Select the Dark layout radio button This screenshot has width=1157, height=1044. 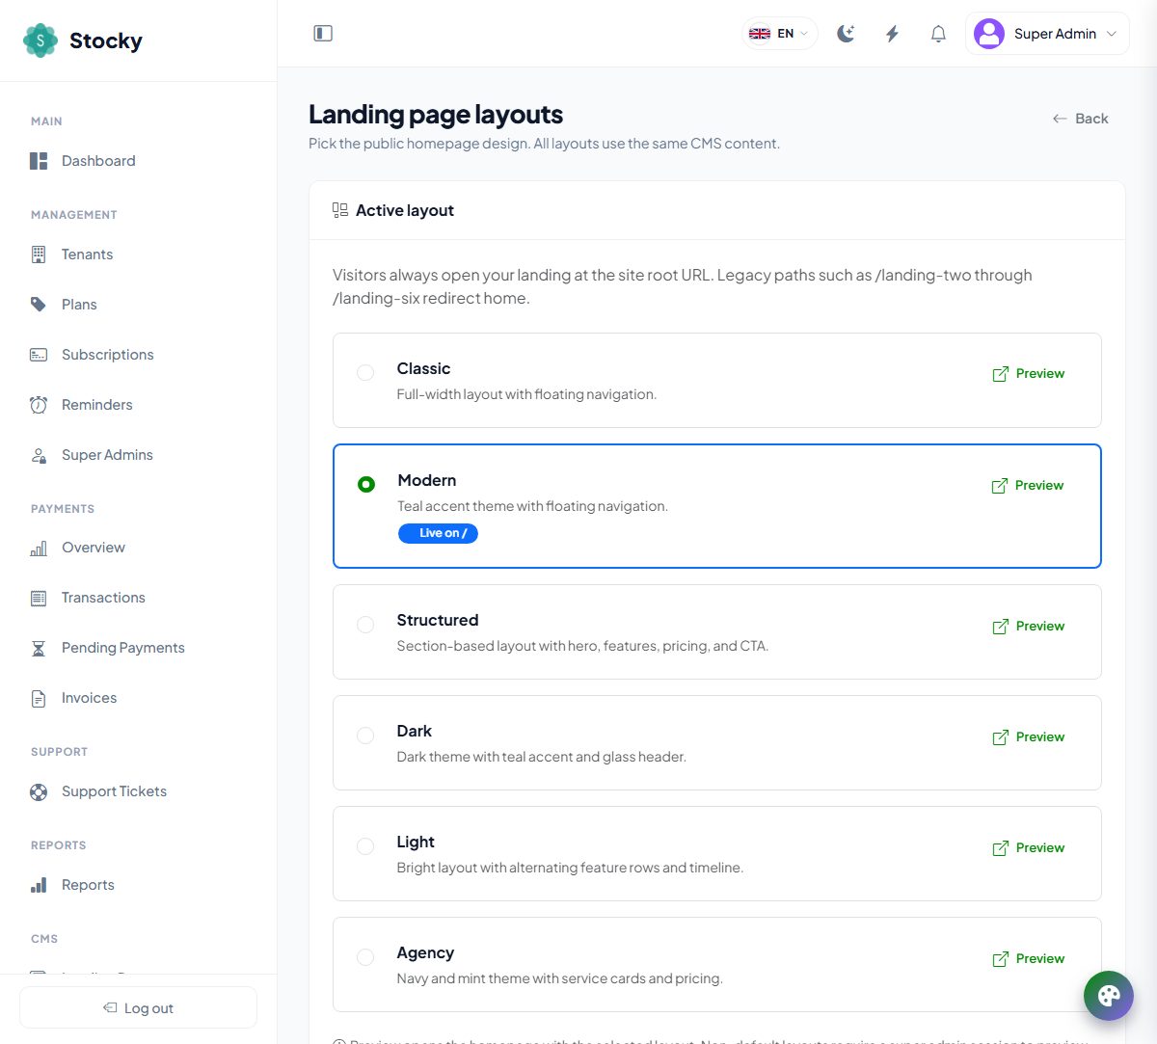click(x=365, y=735)
